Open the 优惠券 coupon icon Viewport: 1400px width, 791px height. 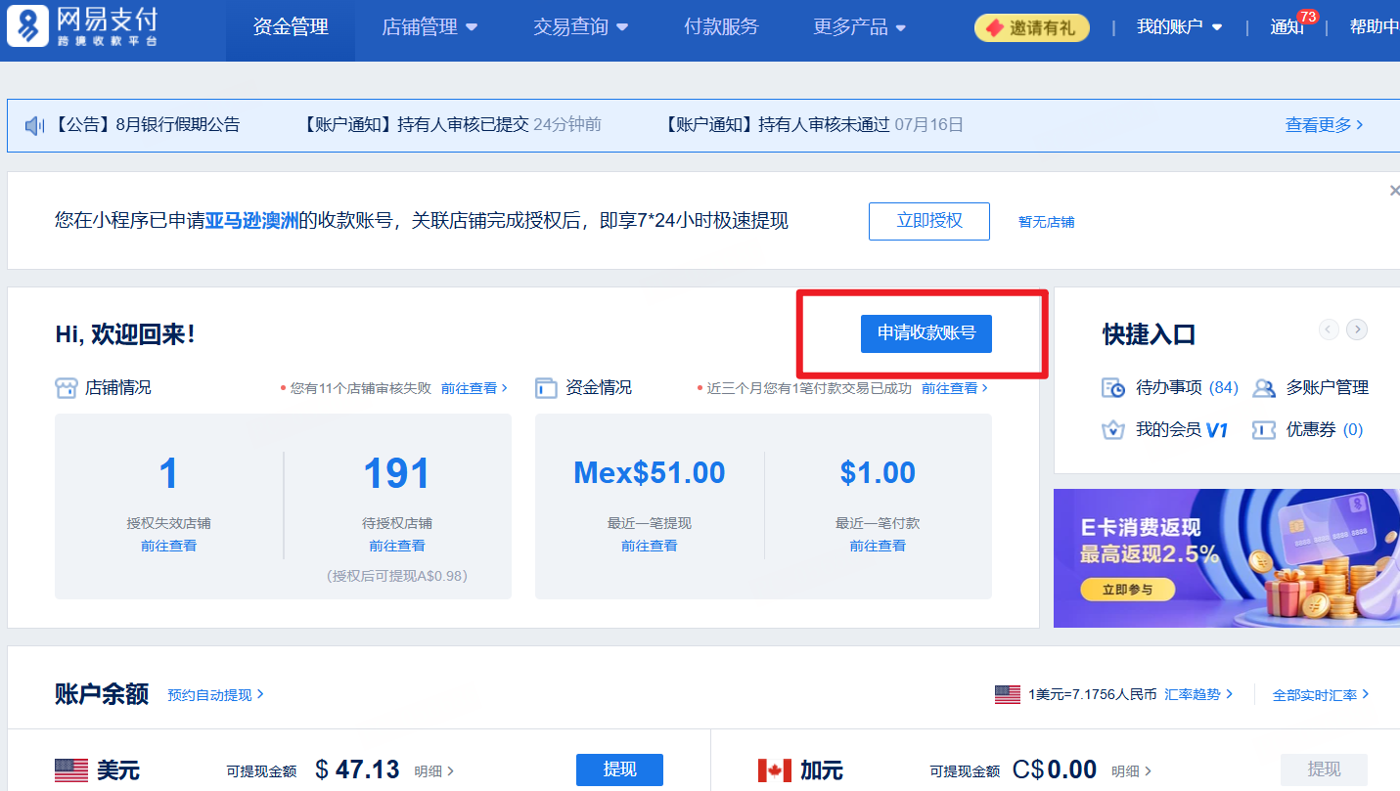pyautogui.click(x=1263, y=429)
